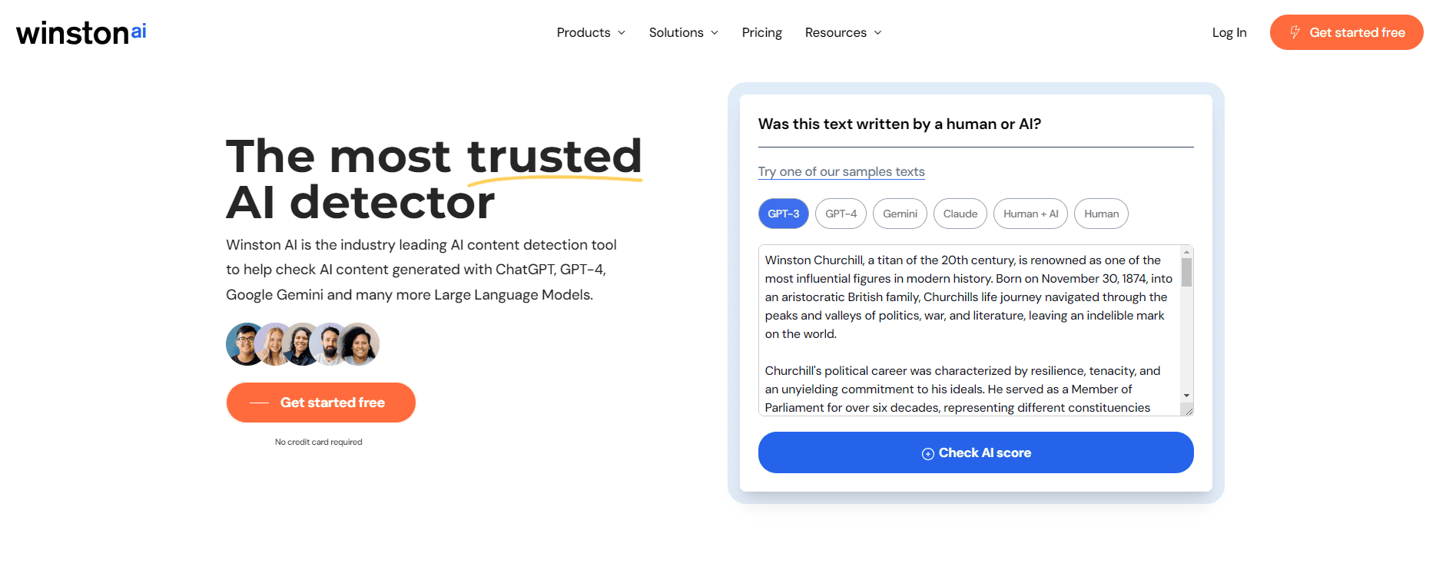
Task: Open the Solutions dropdown menu
Action: coord(683,32)
